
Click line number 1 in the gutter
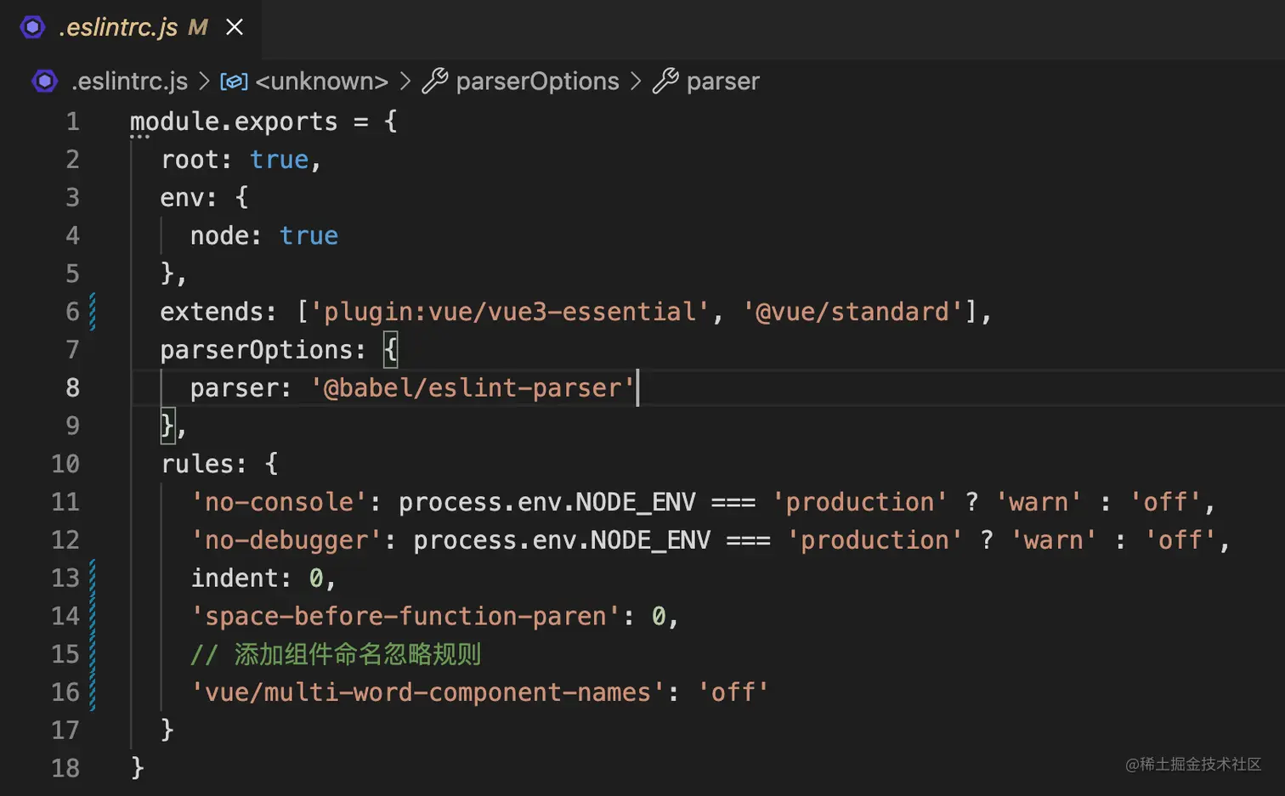pos(73,121)
